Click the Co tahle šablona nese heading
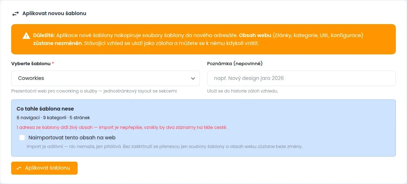The image size is (407, 184). 45,109
